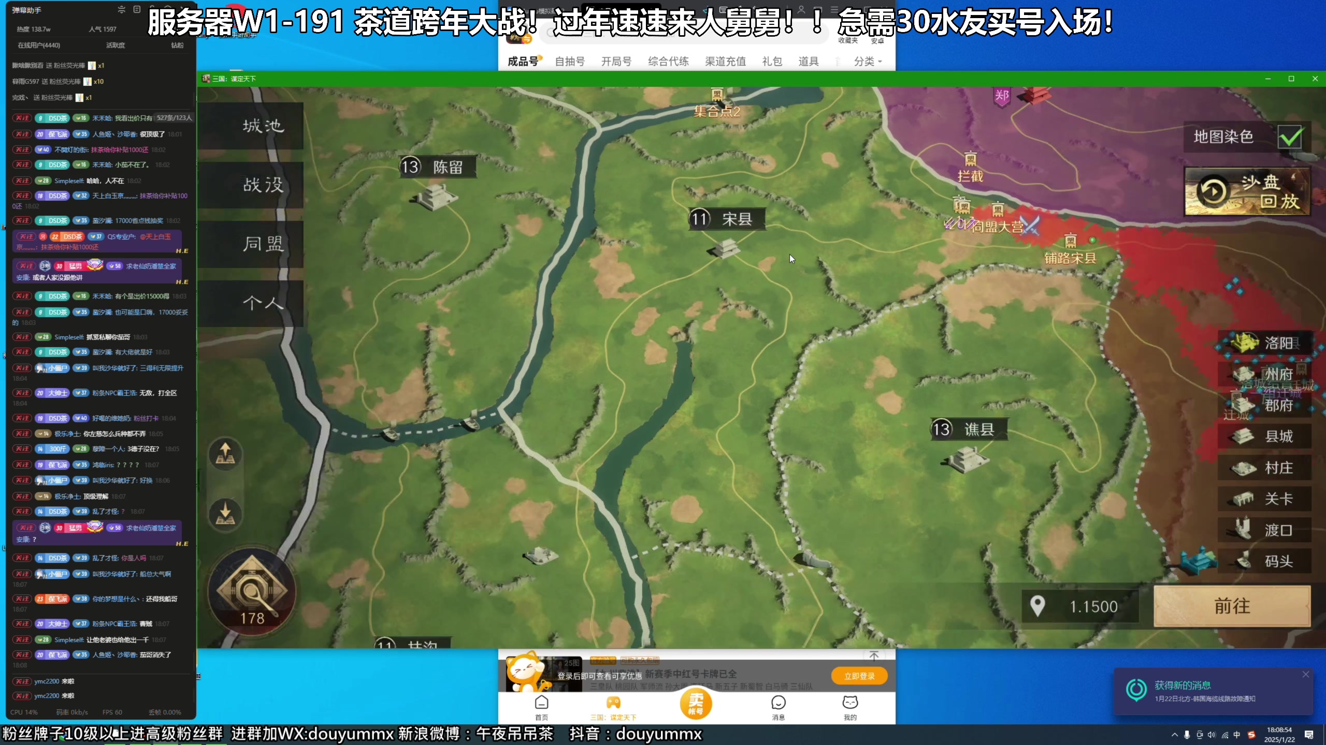Click the 立即登录 login button
This screenshot has height=745, width=1326.
pos(859,676)
